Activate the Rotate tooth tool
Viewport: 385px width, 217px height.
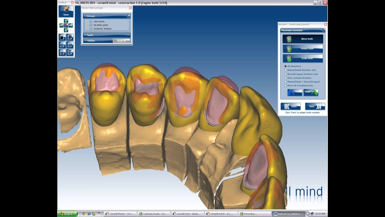(303, 49)
